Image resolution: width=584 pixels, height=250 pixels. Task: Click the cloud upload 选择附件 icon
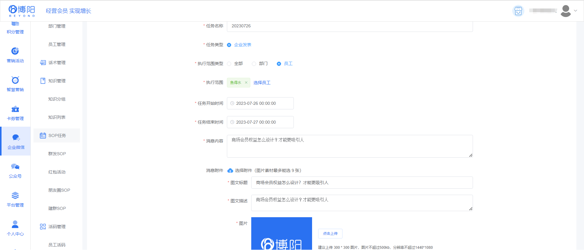click(230, 171)
